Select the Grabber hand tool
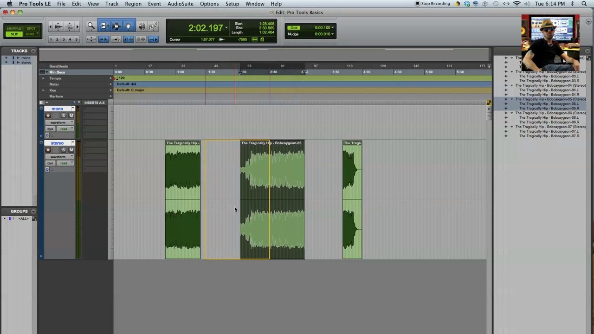The height and width of the screenshot is (334, 594). tap(129, 26)
